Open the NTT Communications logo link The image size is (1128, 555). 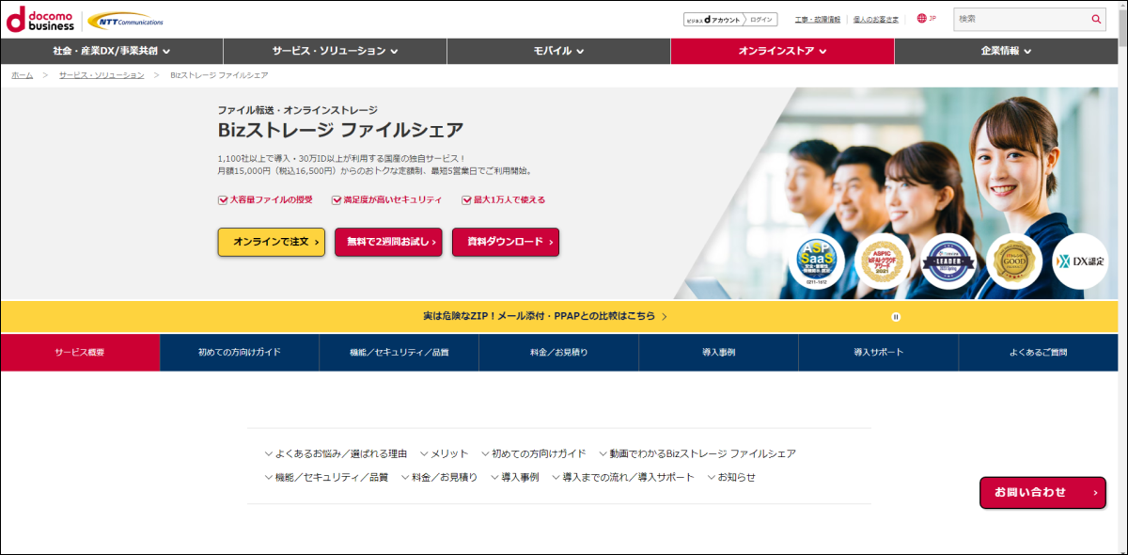pos(126,18)
